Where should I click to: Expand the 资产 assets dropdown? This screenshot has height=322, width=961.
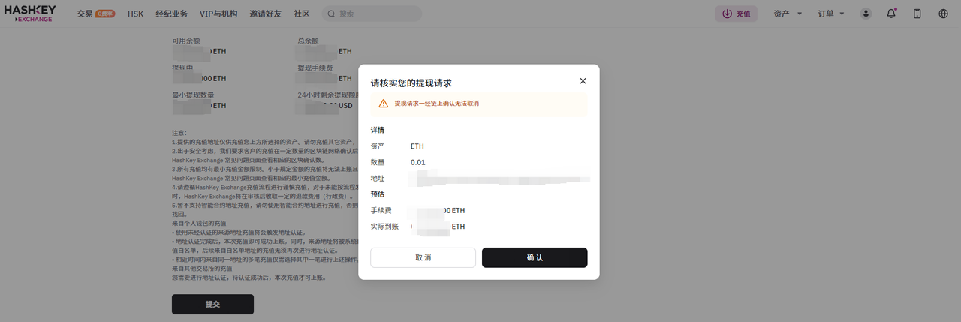(x=788, y=14)
